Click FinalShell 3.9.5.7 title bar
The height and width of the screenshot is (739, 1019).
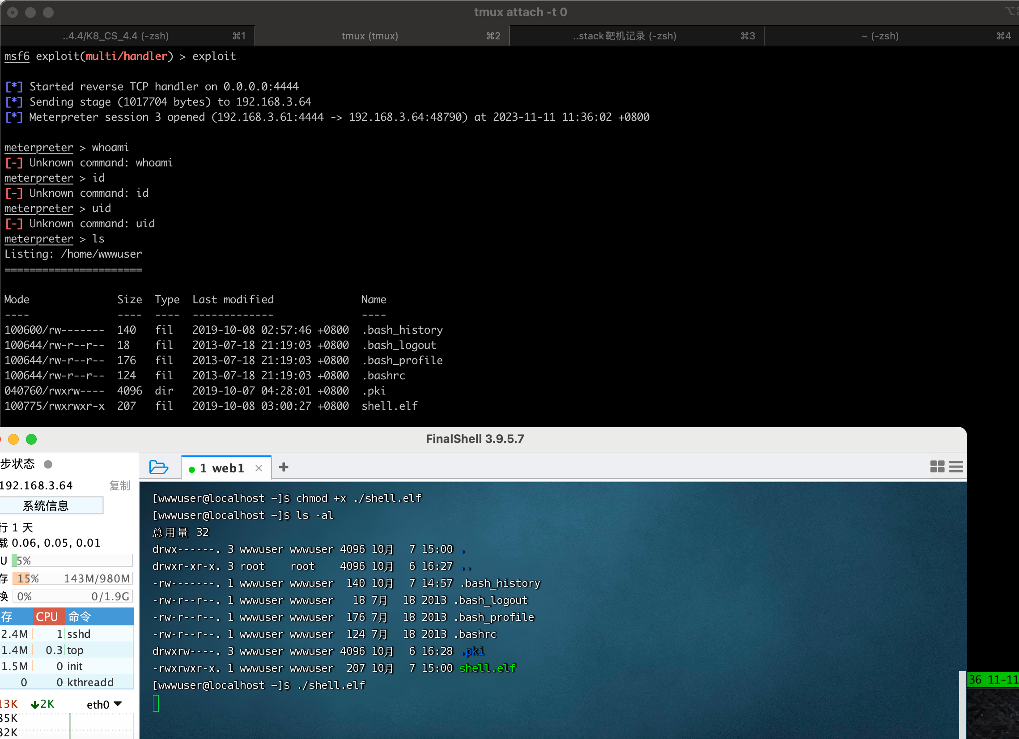pos(475,438)
